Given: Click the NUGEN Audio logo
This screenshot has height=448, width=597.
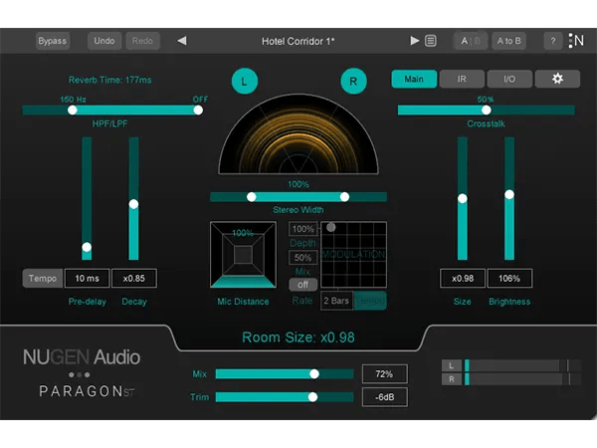Looking at the screenshot, I should (x=82, y=357).
